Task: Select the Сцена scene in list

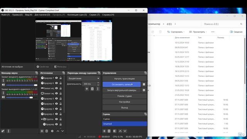Action: (x=124, y=119)
